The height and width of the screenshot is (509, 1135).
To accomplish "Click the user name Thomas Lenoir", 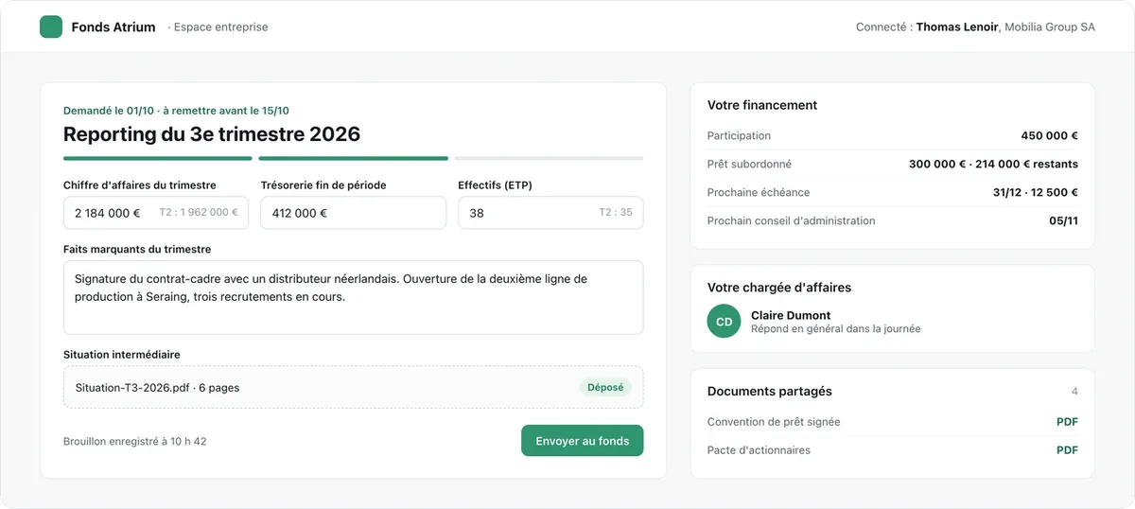I will [957, 27].
